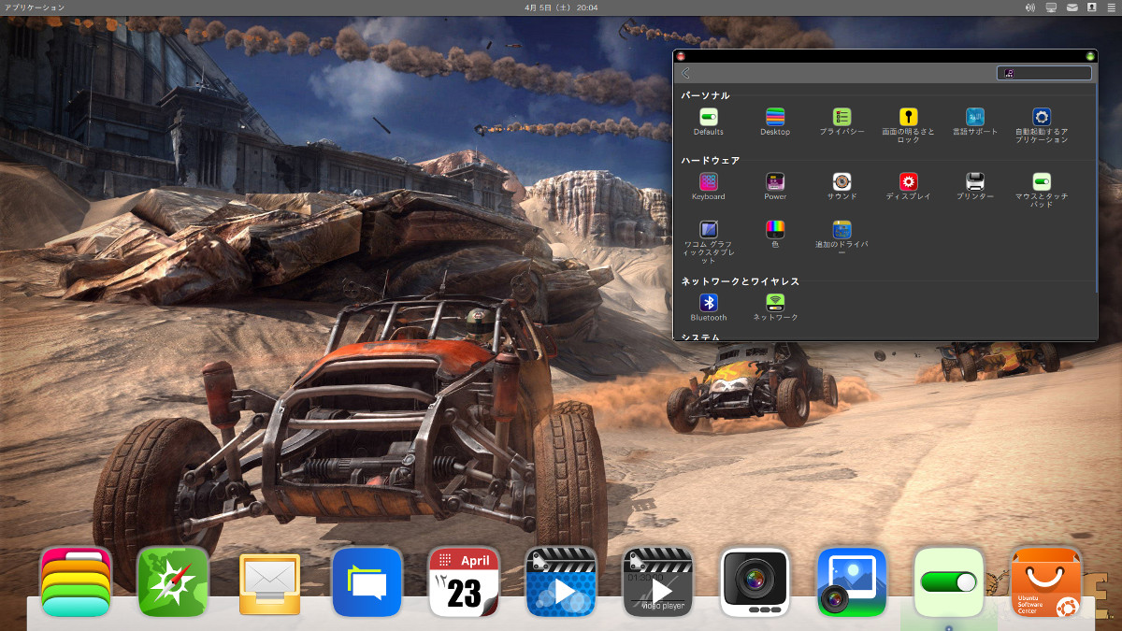
Task: Open the Keyboard settings panel
Action: click(709, 186)
